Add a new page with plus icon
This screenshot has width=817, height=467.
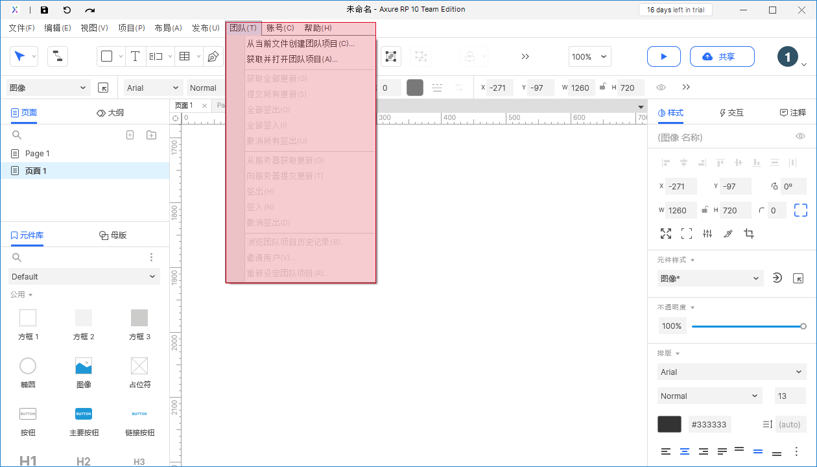(x=130, y=135)
